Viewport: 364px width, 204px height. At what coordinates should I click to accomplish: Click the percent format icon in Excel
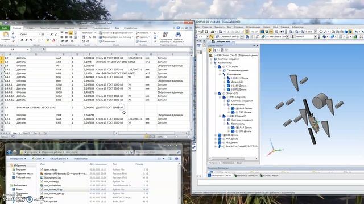[90, 37]
